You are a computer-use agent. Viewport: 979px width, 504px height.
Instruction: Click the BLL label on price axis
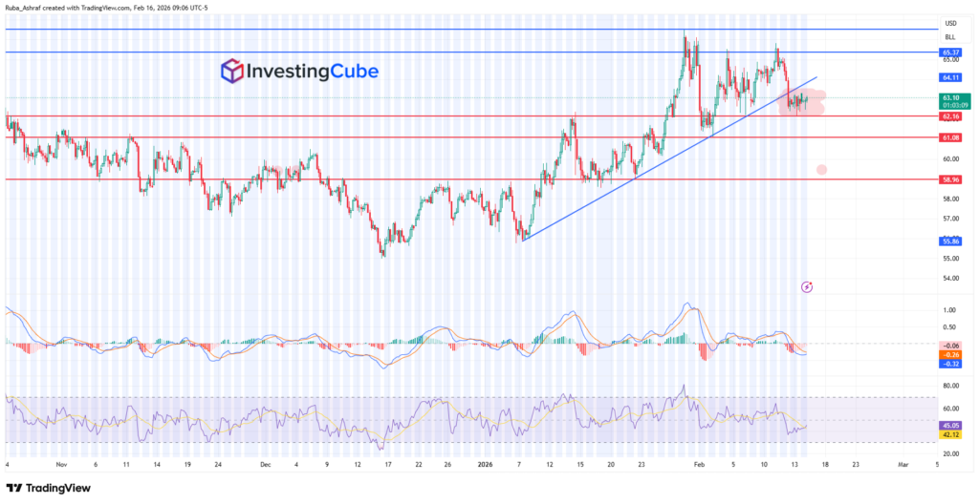click(x=950, y=36)
